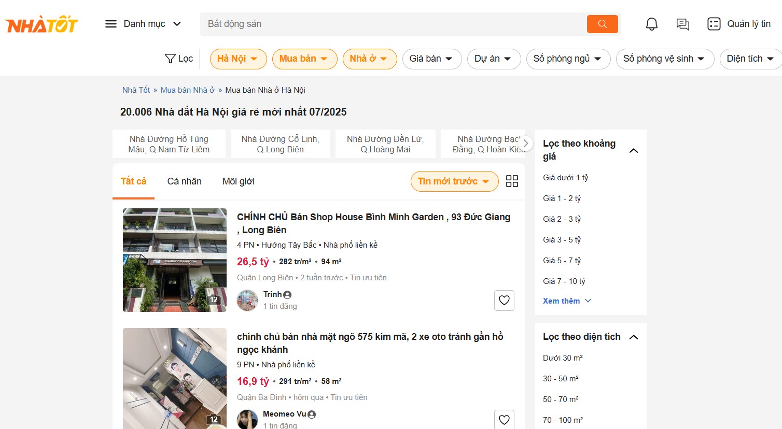
Task: Click photo count badge on Shop House image
Action: (x=214, y=299)
